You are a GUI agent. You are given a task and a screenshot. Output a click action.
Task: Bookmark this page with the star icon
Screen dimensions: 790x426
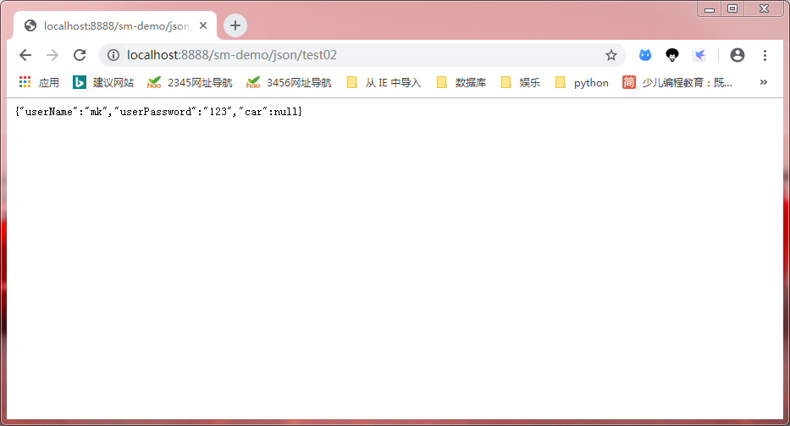click(x=611, y=55)
